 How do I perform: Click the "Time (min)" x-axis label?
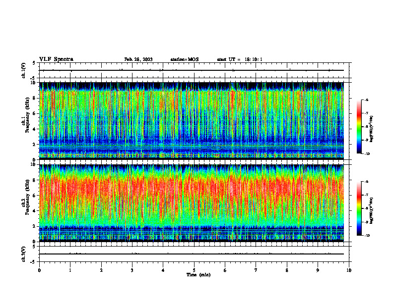(198, 275)
